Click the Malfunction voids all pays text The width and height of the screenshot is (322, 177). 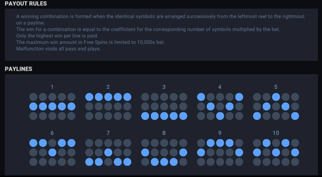coord(59,49)
